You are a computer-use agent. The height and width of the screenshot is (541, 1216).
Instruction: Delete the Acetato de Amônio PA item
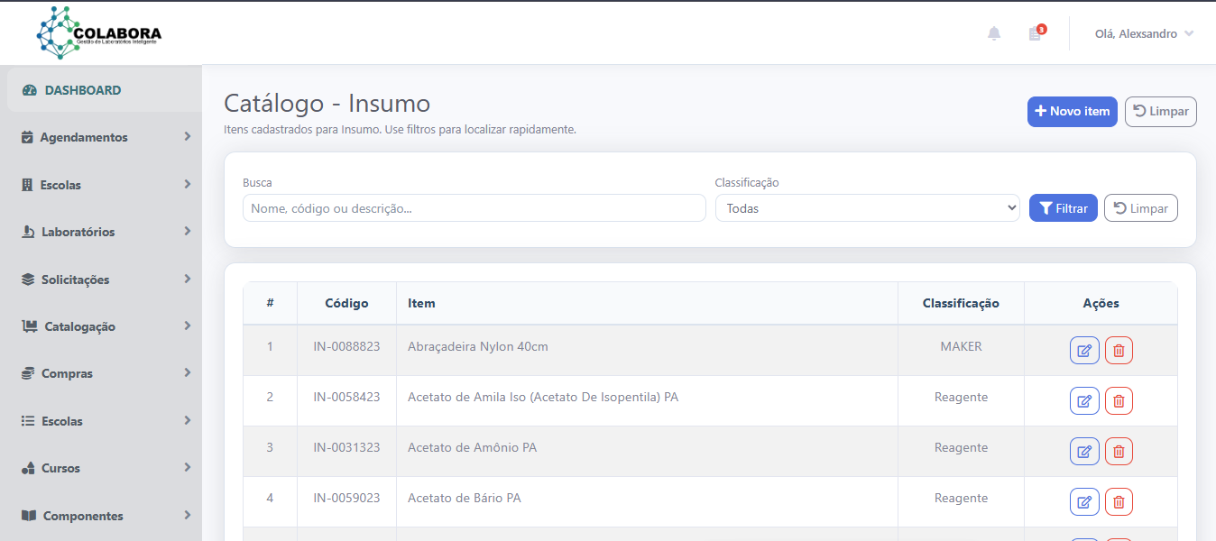coord(1119,451)
